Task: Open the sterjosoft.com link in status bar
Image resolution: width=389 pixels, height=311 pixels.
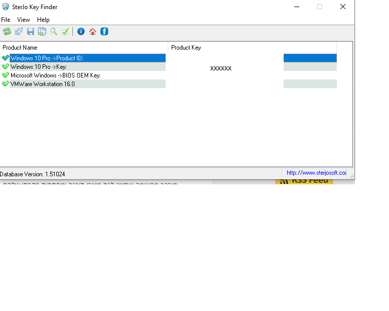Action: pos(316,173)
